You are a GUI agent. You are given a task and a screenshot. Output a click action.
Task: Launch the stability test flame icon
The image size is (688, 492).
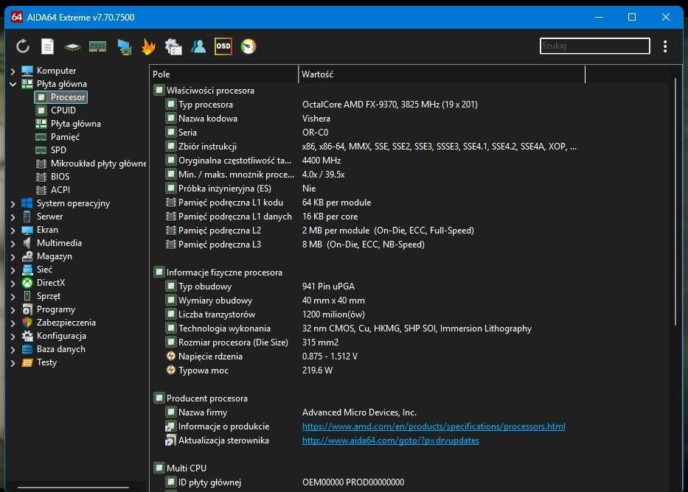click(149, 46)
